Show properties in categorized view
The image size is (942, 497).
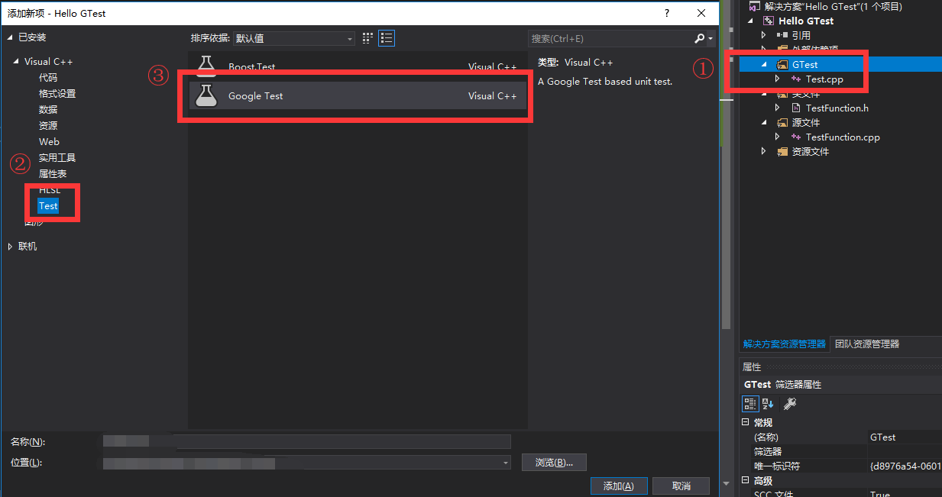click(750, 403)
